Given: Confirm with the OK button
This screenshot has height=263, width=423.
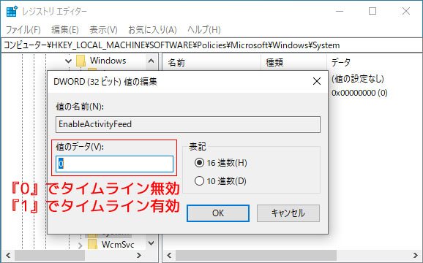Looking at the screenshot, I should tap(218, 213).
